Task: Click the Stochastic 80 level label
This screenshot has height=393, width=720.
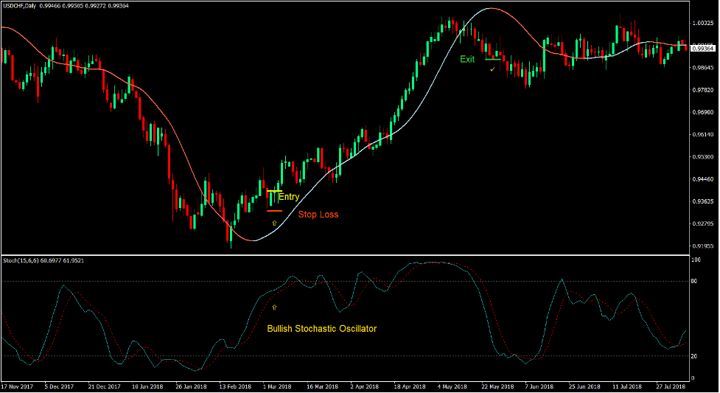Action: click(x=695, y=282)
